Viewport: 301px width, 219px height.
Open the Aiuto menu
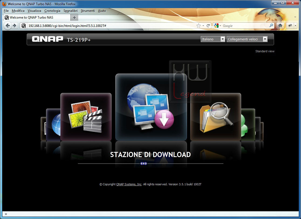click(x=102, y=11)
